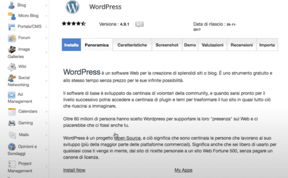Viewport: 288px width, 178px height.
Task: Switch to the Caratteristiche tab
Action: point(132,45)
